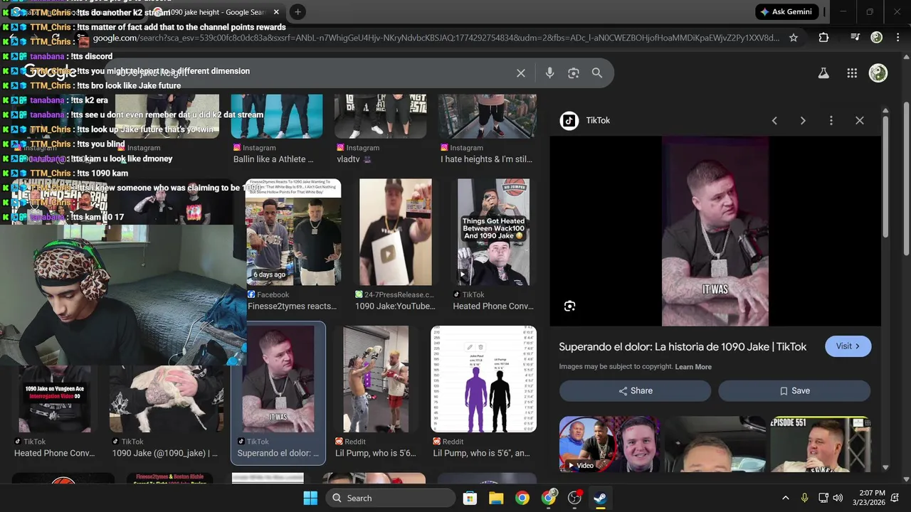
Task: Open search by image (Lens) icon
Action: (x=574, y=73)
